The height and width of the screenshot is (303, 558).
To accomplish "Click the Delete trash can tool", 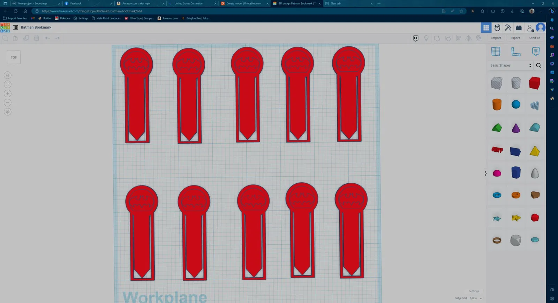I will (x=37, y=38).
